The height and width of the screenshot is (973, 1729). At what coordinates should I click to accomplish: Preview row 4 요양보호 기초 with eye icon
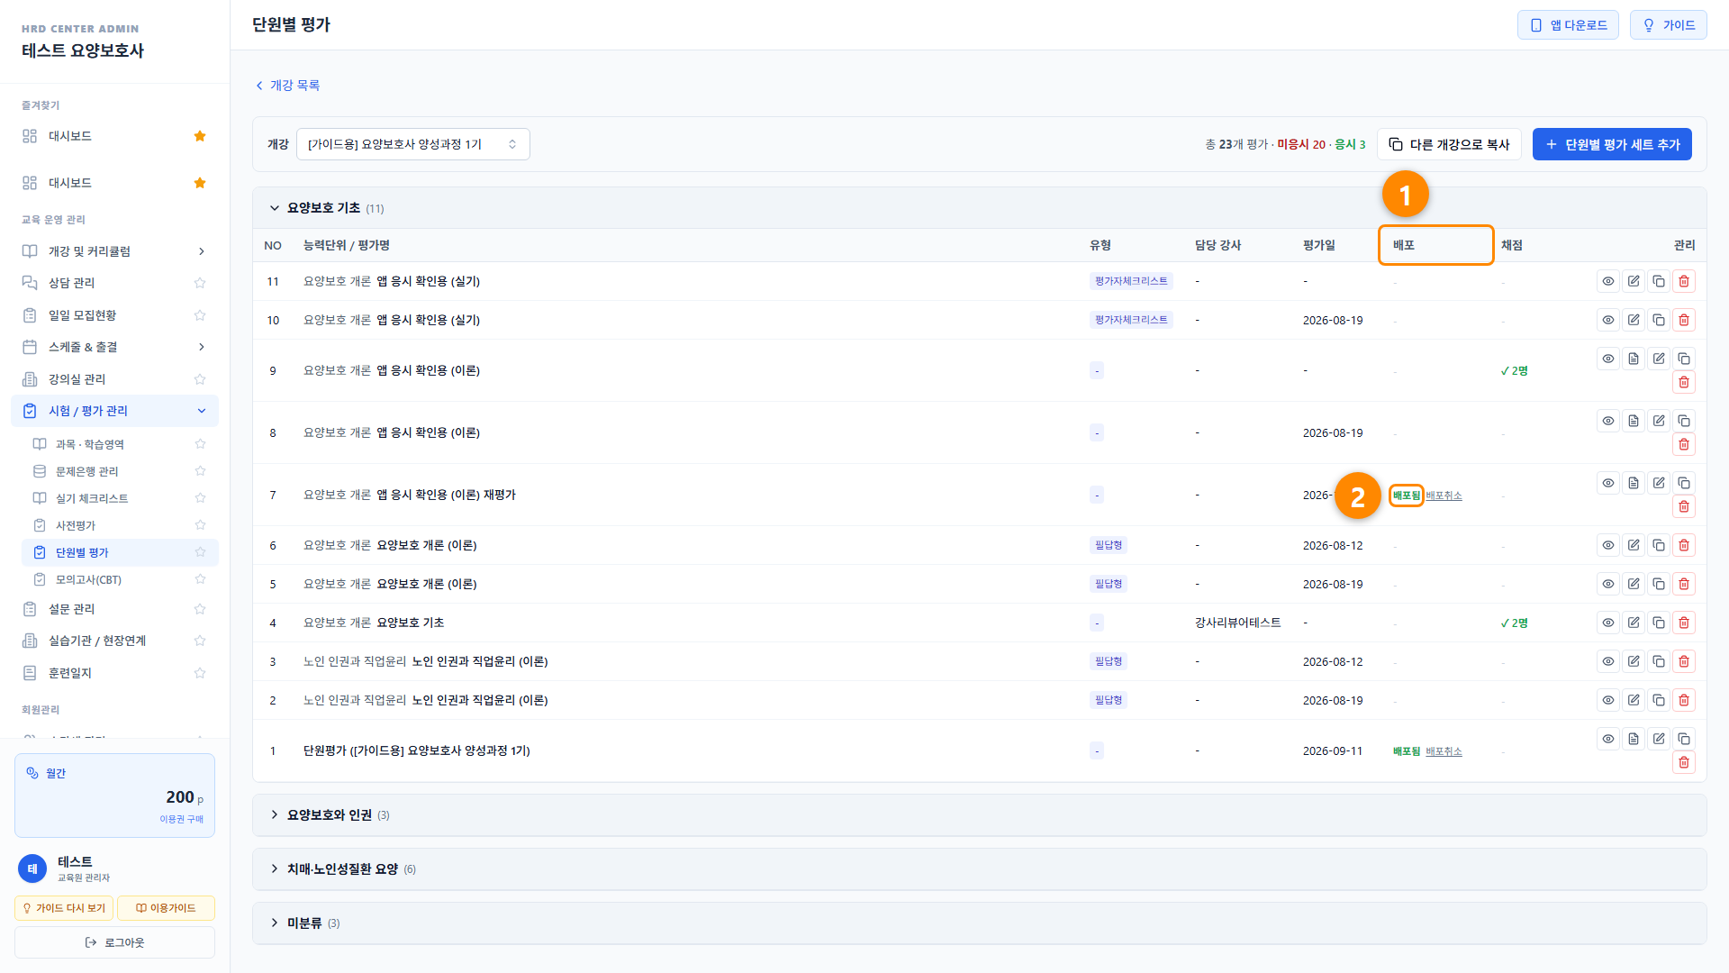pos(1607,623)
